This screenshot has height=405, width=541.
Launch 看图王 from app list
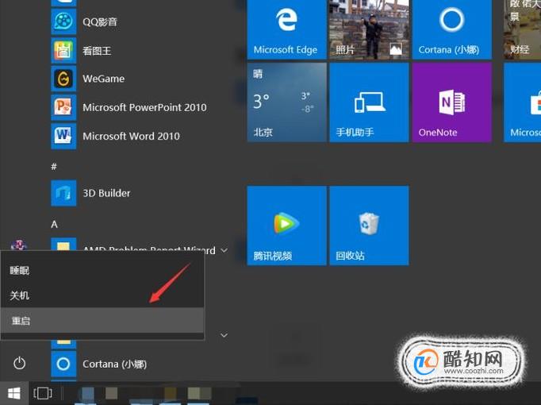point(63,50)
